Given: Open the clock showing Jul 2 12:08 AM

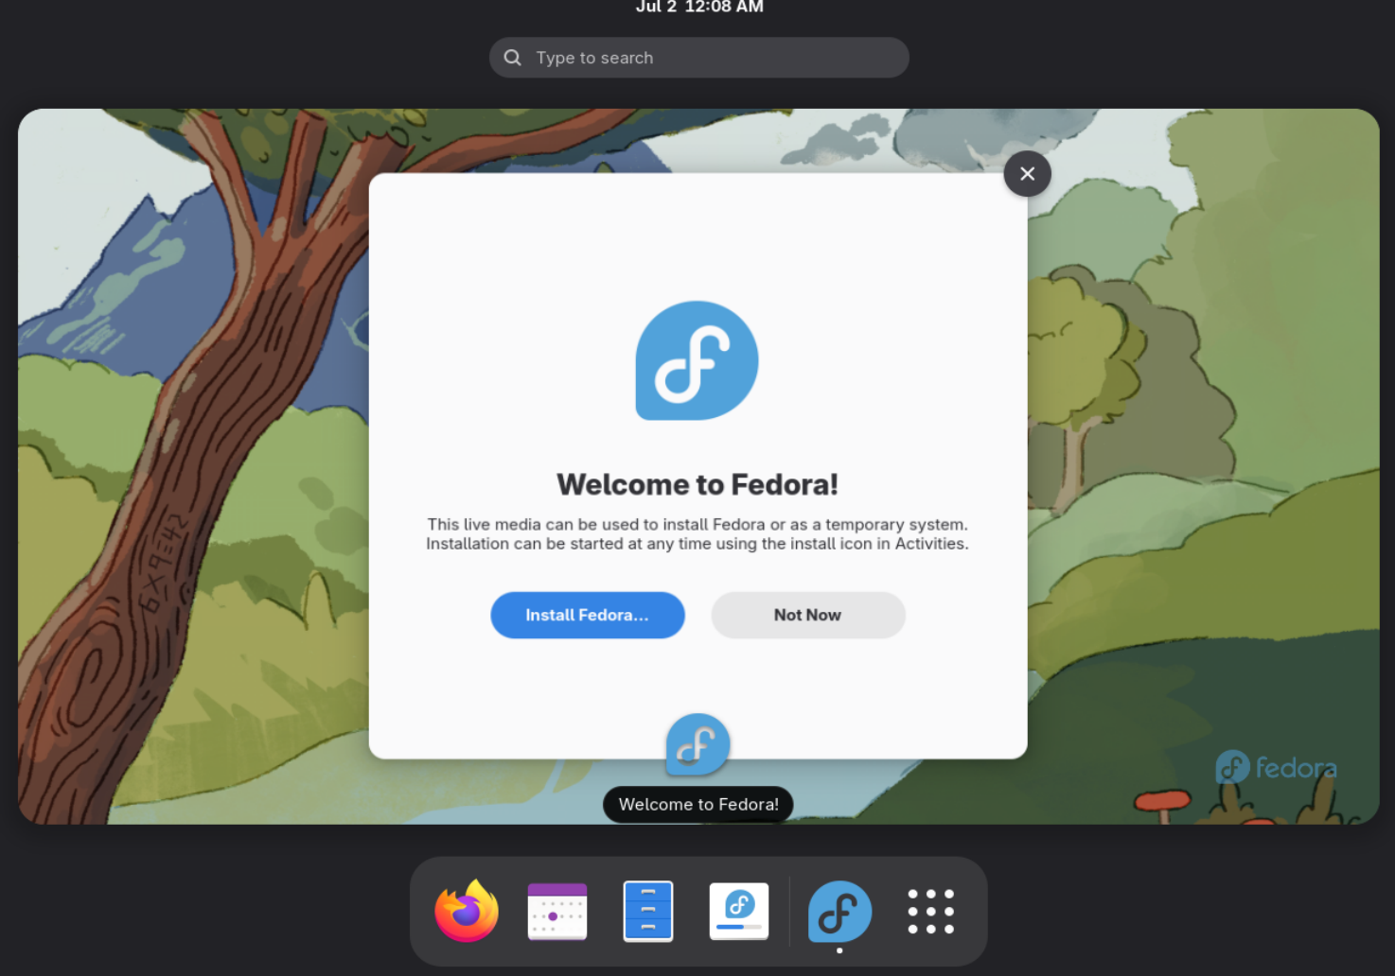Looking at the screenshot, I should point(698,8).
